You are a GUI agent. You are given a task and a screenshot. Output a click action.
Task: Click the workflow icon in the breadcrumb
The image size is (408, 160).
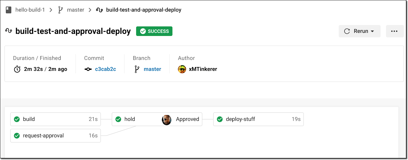point(99,10)
